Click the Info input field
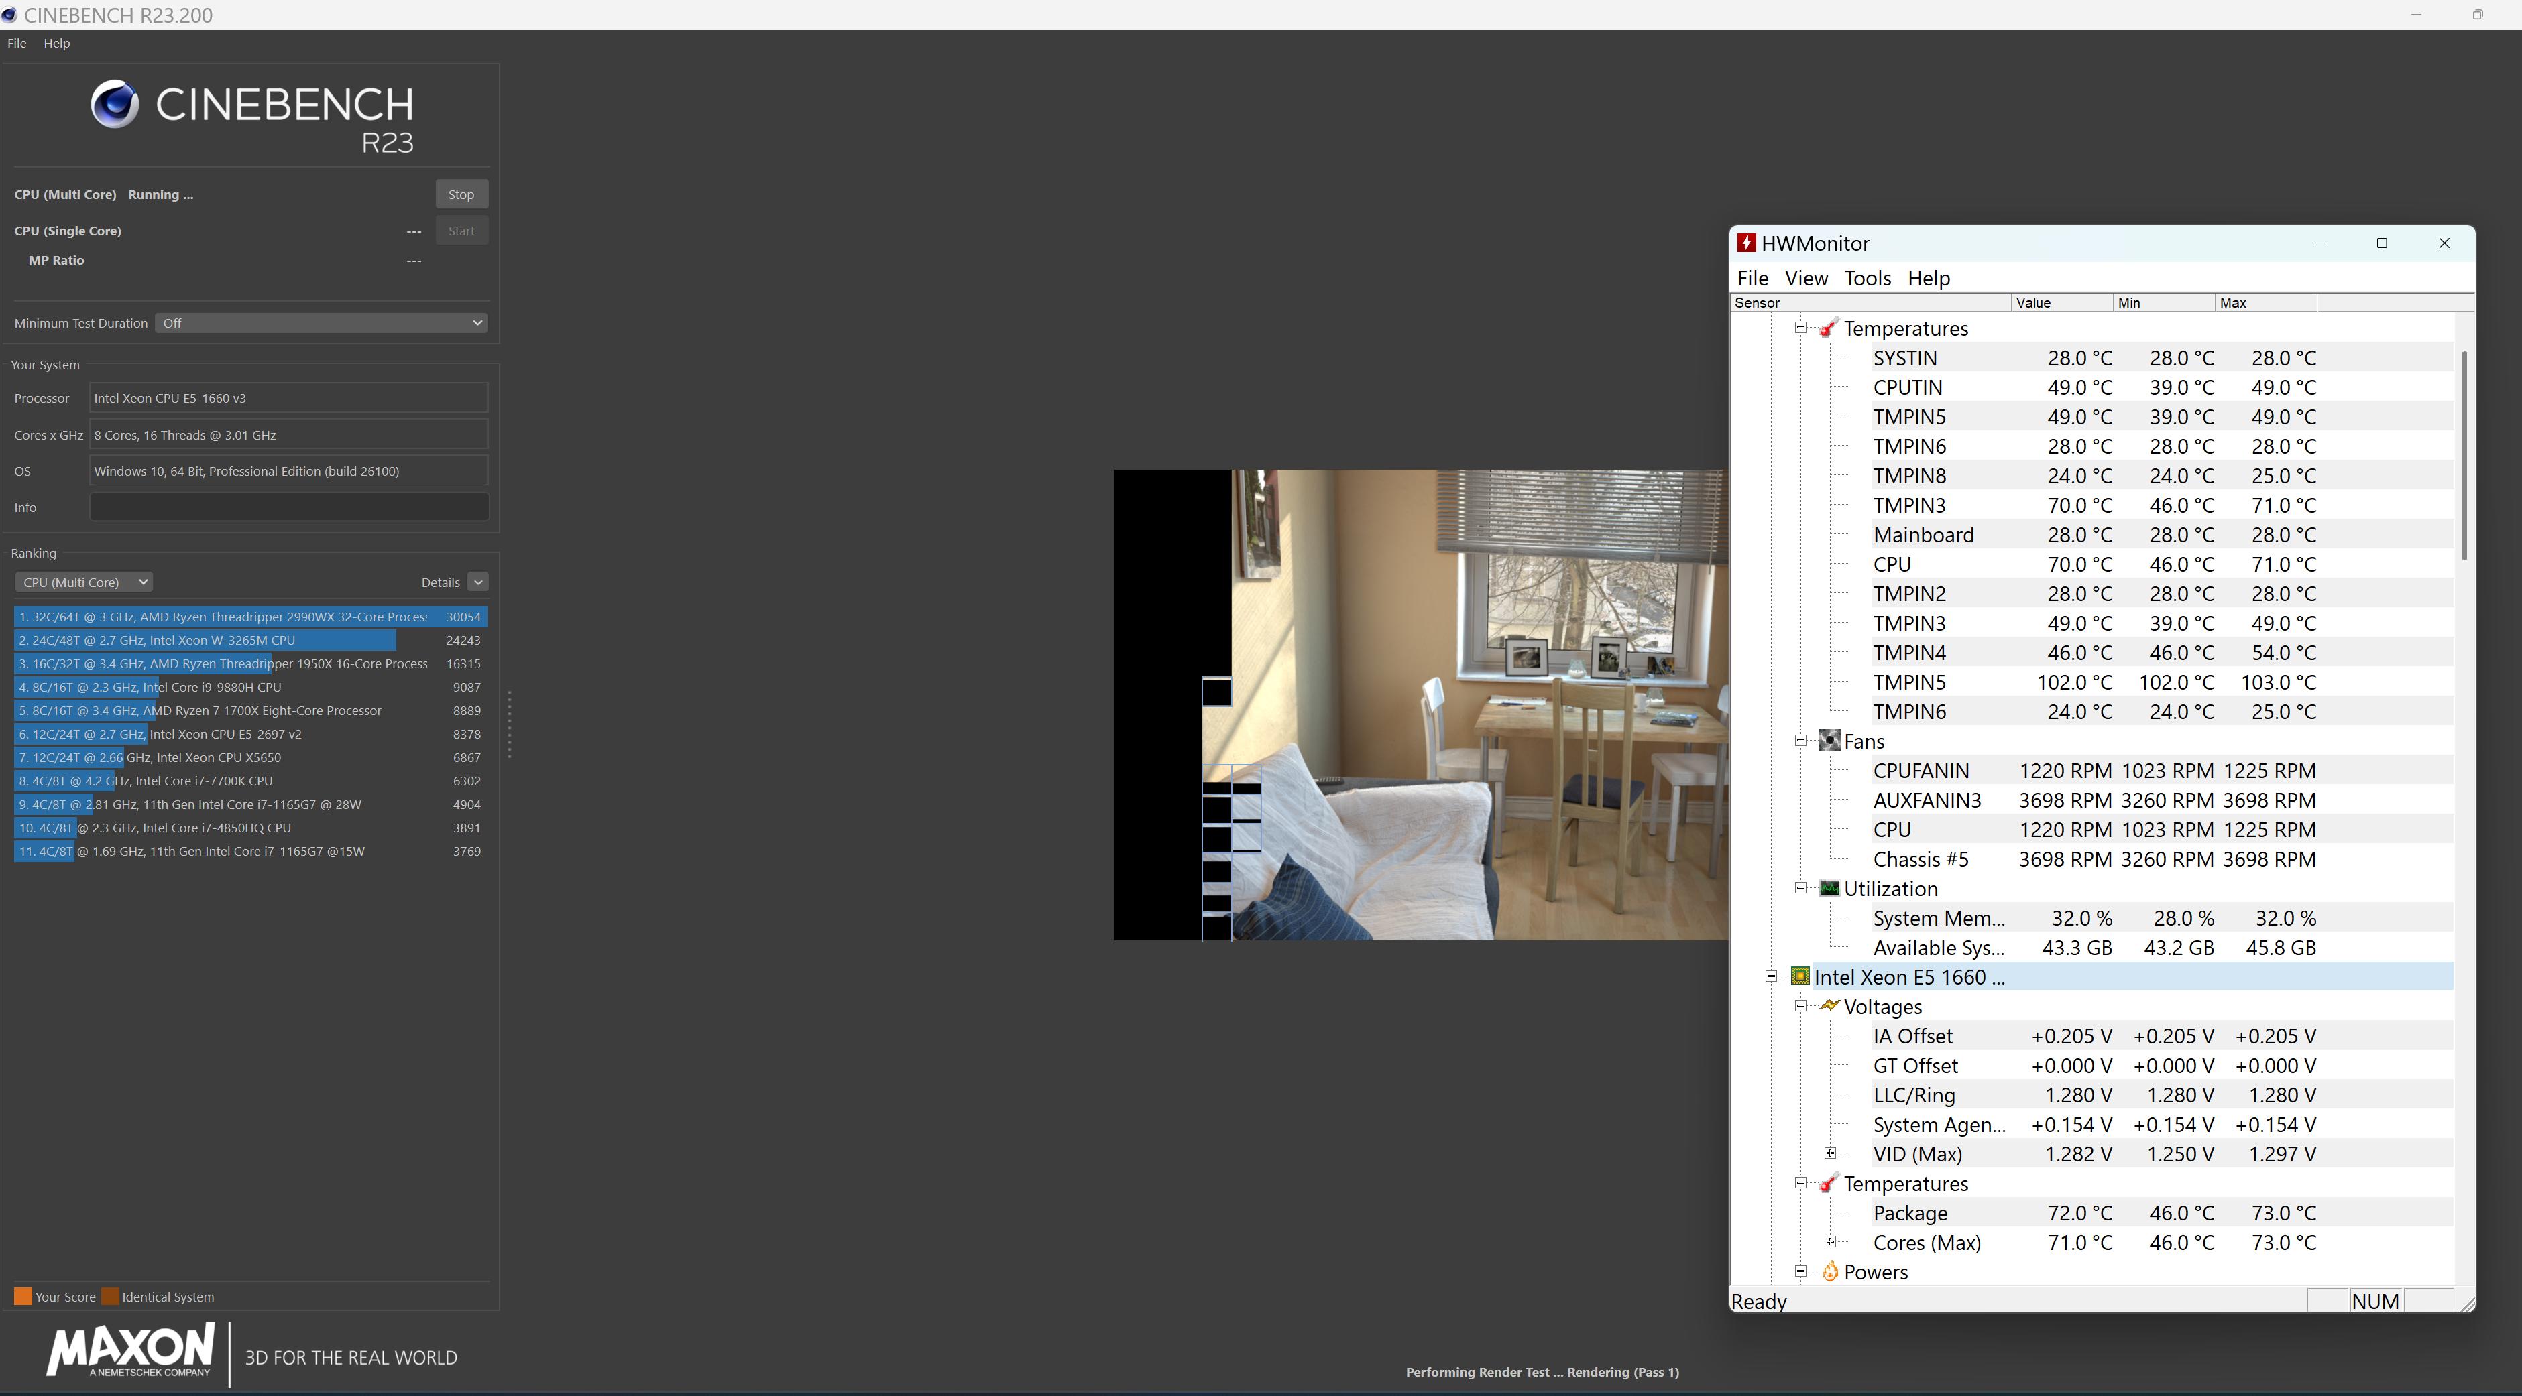 pos(289,507)
